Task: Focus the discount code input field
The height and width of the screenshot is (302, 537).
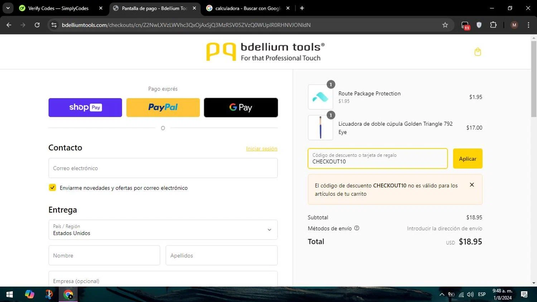Action: coord(378,159)
